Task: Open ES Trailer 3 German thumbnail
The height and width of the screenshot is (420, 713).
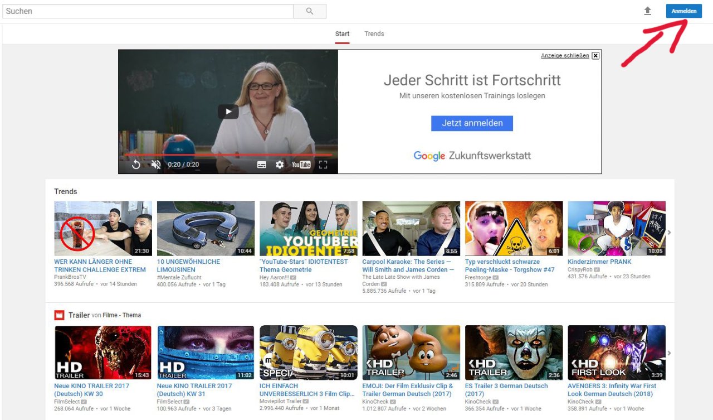Action: coord(514,353)
